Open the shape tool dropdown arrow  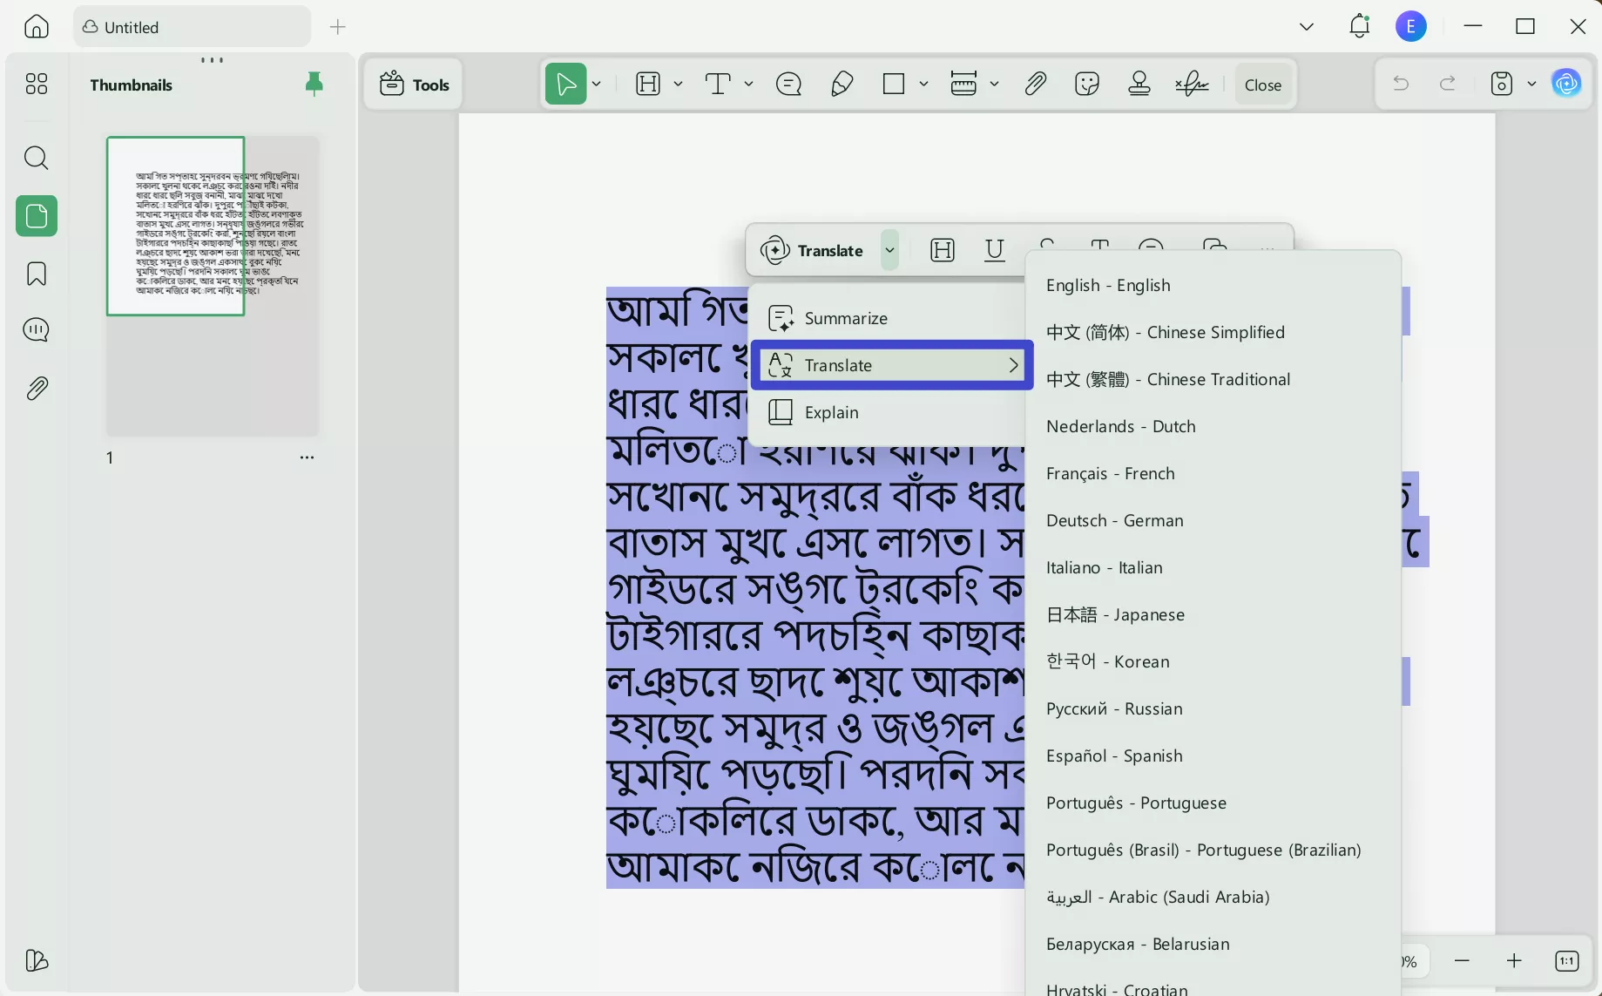(924, 84)
